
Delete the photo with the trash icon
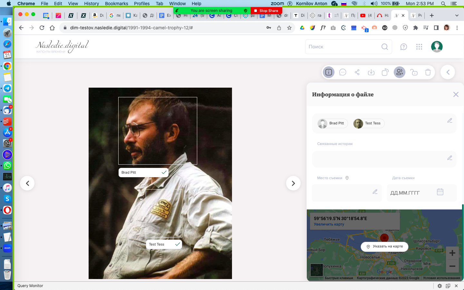coord(428,72)
